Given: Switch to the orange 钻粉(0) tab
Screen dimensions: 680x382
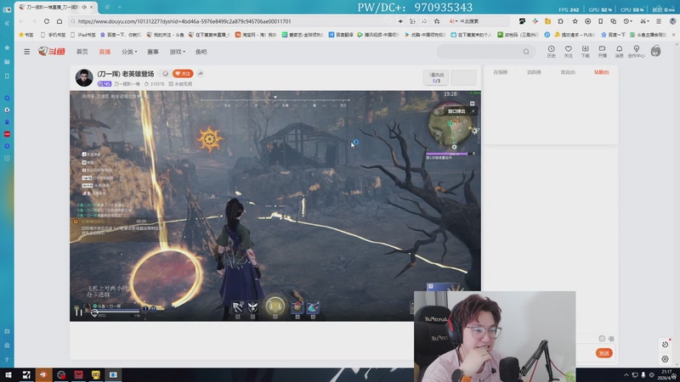Looking at the screenshot, I should [602, 72].
